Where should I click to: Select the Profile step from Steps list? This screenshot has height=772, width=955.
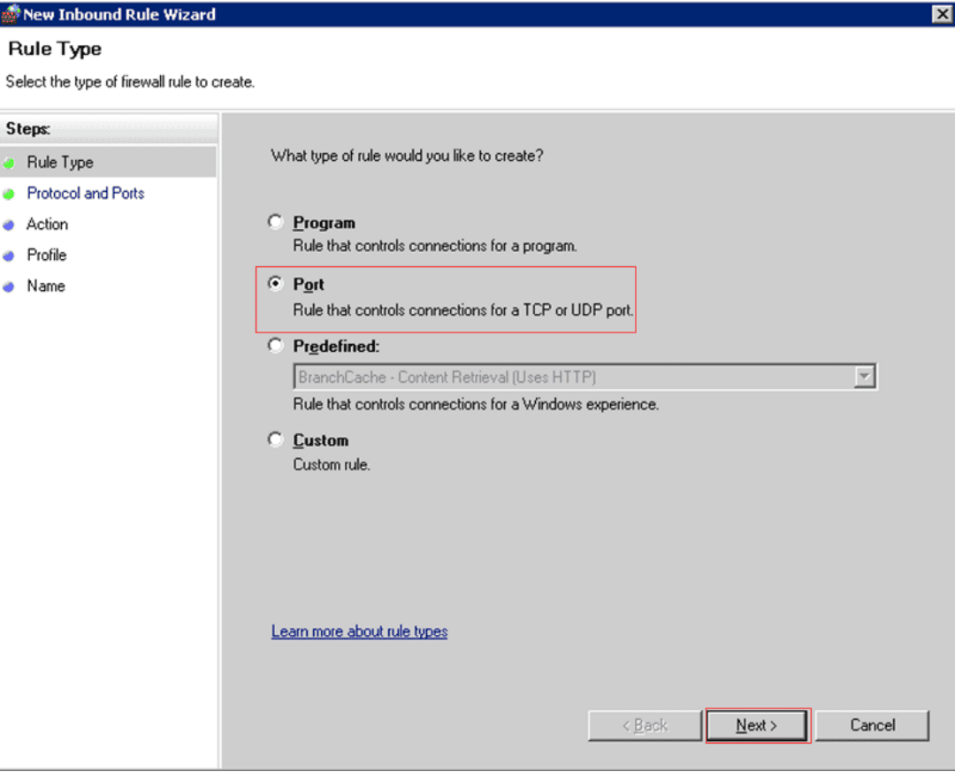pyautogui.click(x=46, y=255)
